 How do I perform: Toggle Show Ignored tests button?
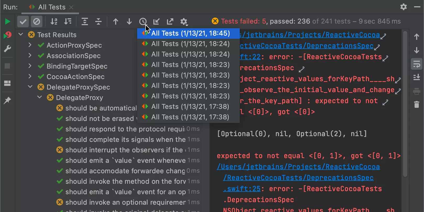coord(37,21)
